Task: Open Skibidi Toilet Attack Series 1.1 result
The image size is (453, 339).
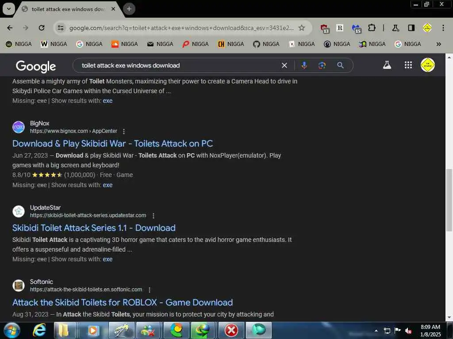Action: coord(94,228)
